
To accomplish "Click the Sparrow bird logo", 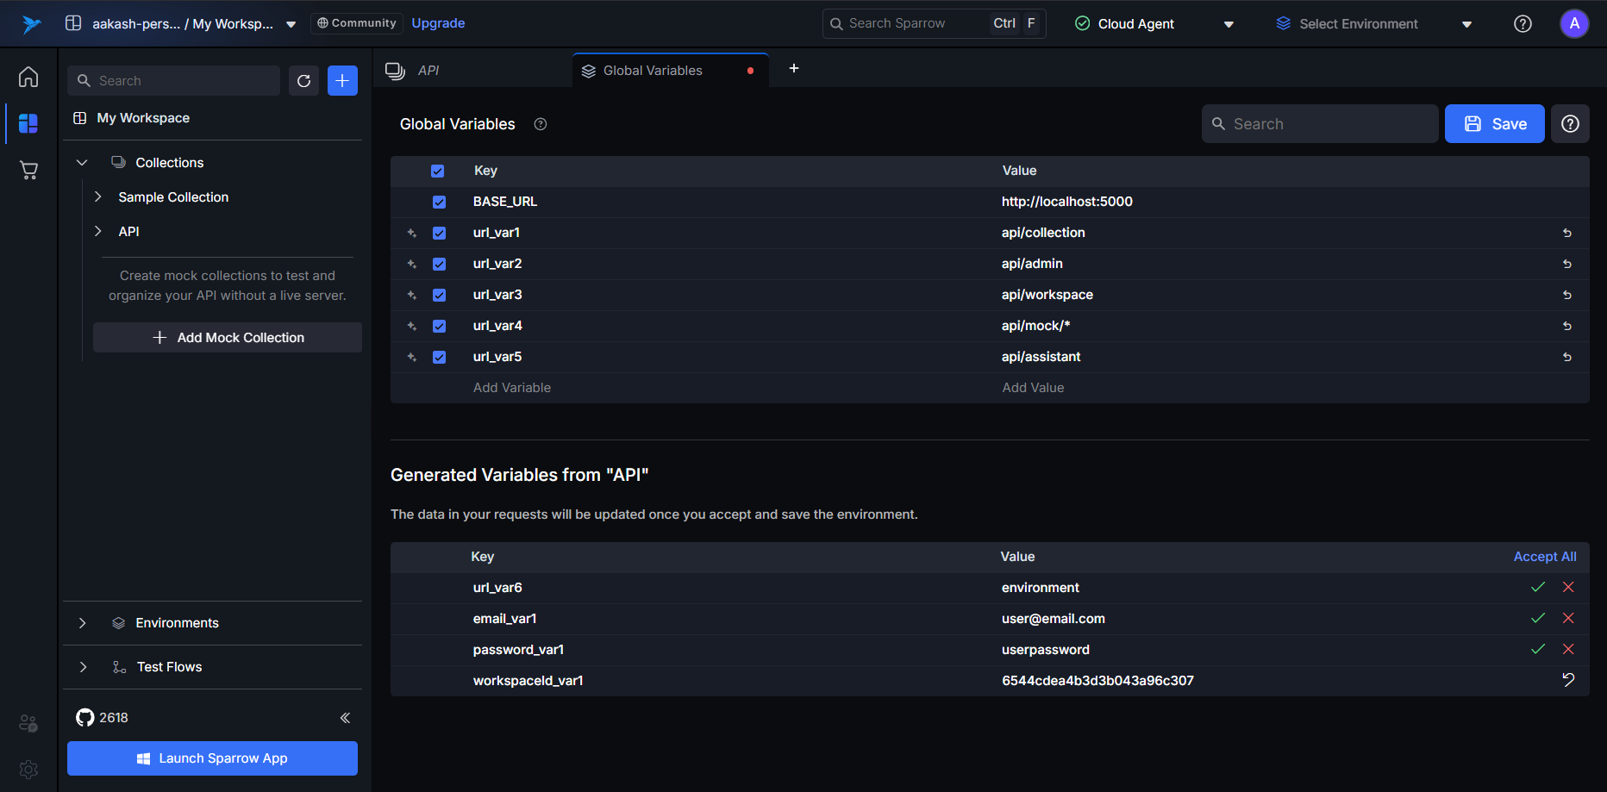I will 31,23.
